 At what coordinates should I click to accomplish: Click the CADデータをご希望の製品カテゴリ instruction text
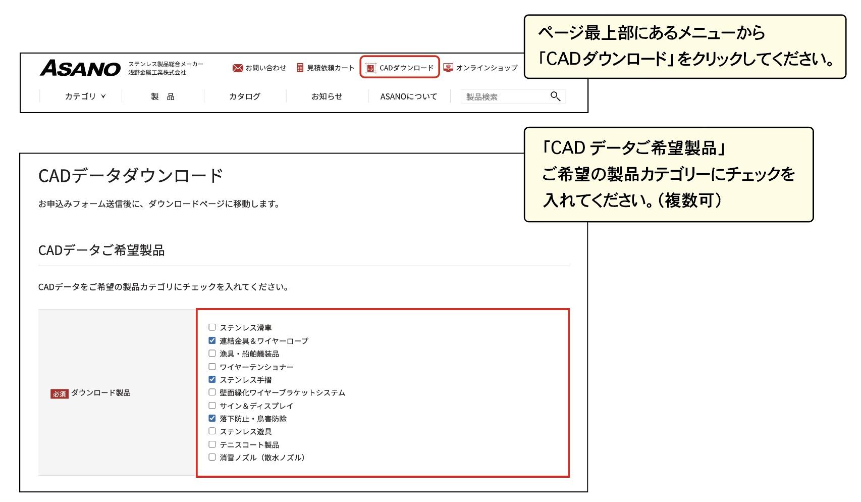click(x=164, y=287)
